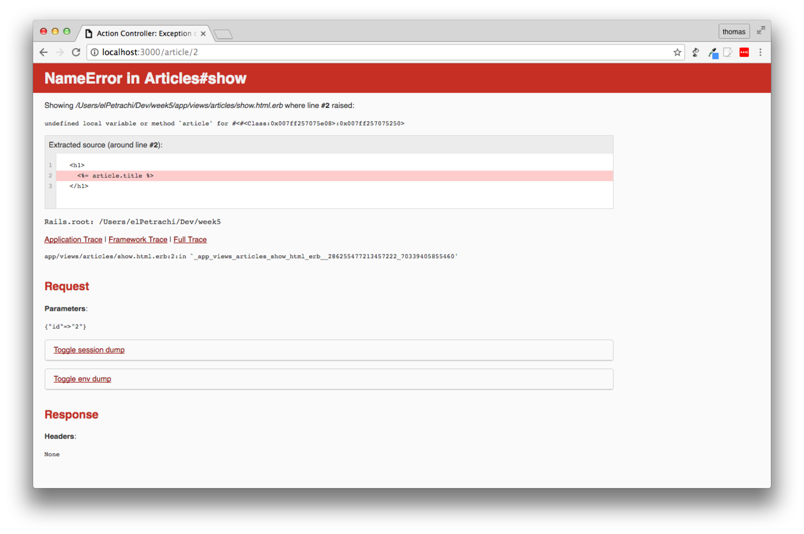Click the red extension icon in the toolbar
The height and width of the screenshot is (534, 804).
pos(744,52)
